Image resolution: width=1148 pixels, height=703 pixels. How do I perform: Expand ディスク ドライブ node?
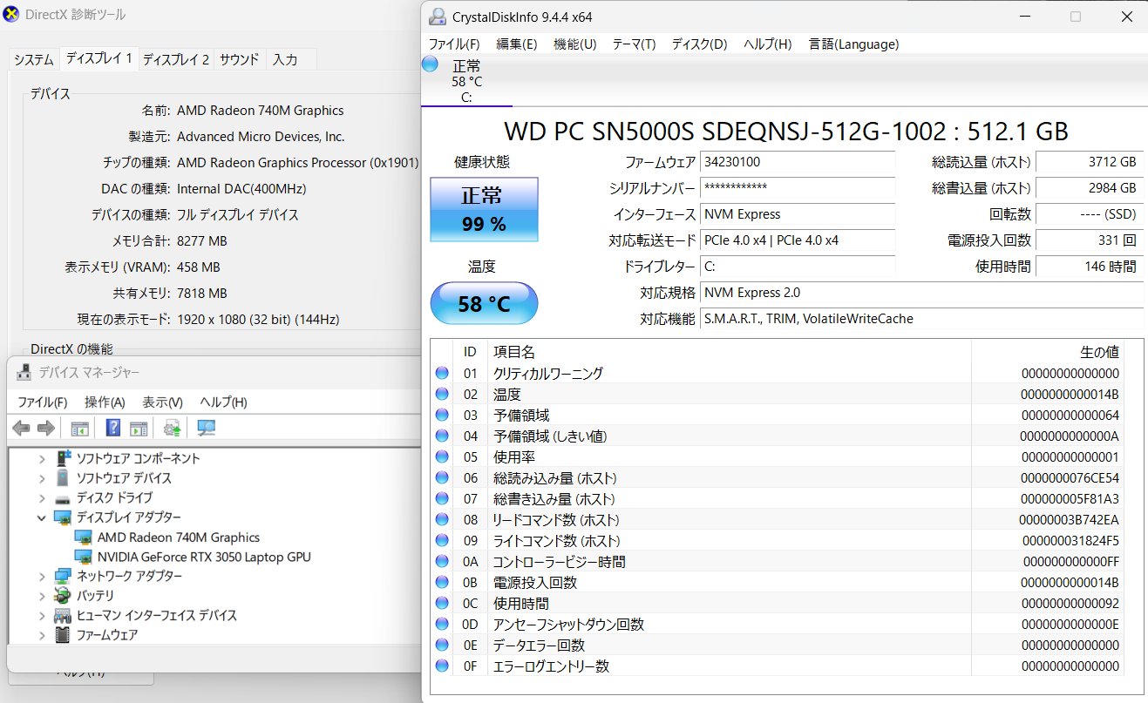(x=42, y=498)
